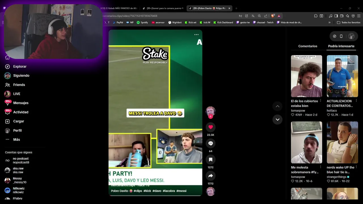Save video with the bookmark icon

click(x=210, y=160)
